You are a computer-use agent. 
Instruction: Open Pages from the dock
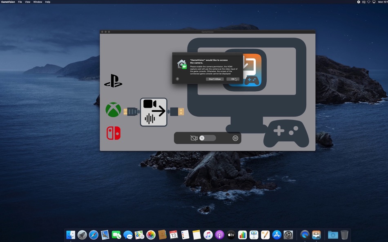pyautogui.click(x=265, y=235)
